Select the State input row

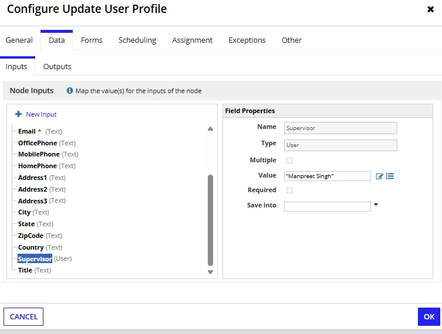tap(36, 224)
